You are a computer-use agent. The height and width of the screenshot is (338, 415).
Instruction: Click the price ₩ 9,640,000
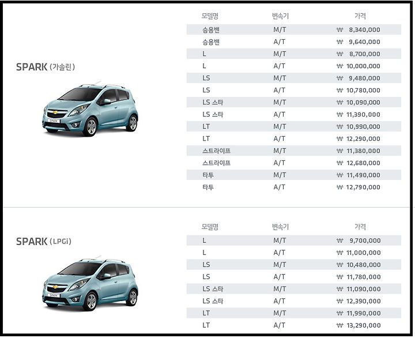point(358,42)
